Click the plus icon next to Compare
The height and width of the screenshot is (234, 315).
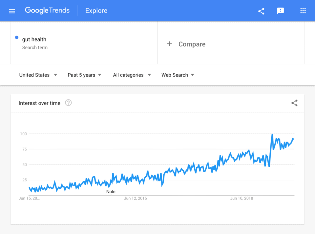[x=169, y=44]
